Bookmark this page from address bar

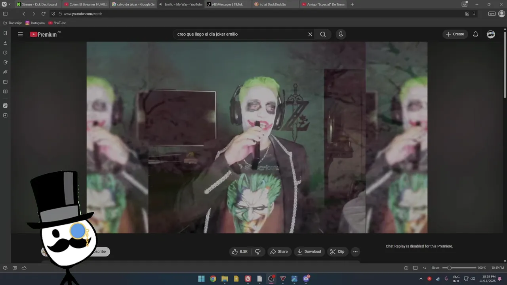point(474,13)
